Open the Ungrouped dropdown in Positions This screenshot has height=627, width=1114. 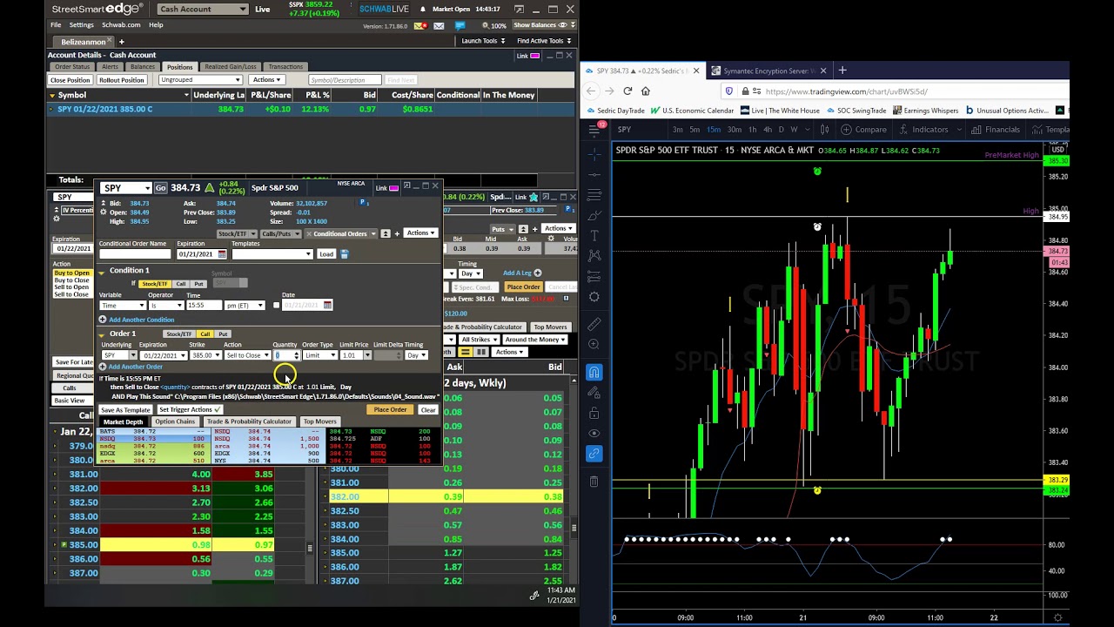pyautogui.click(x=200, y=80)
